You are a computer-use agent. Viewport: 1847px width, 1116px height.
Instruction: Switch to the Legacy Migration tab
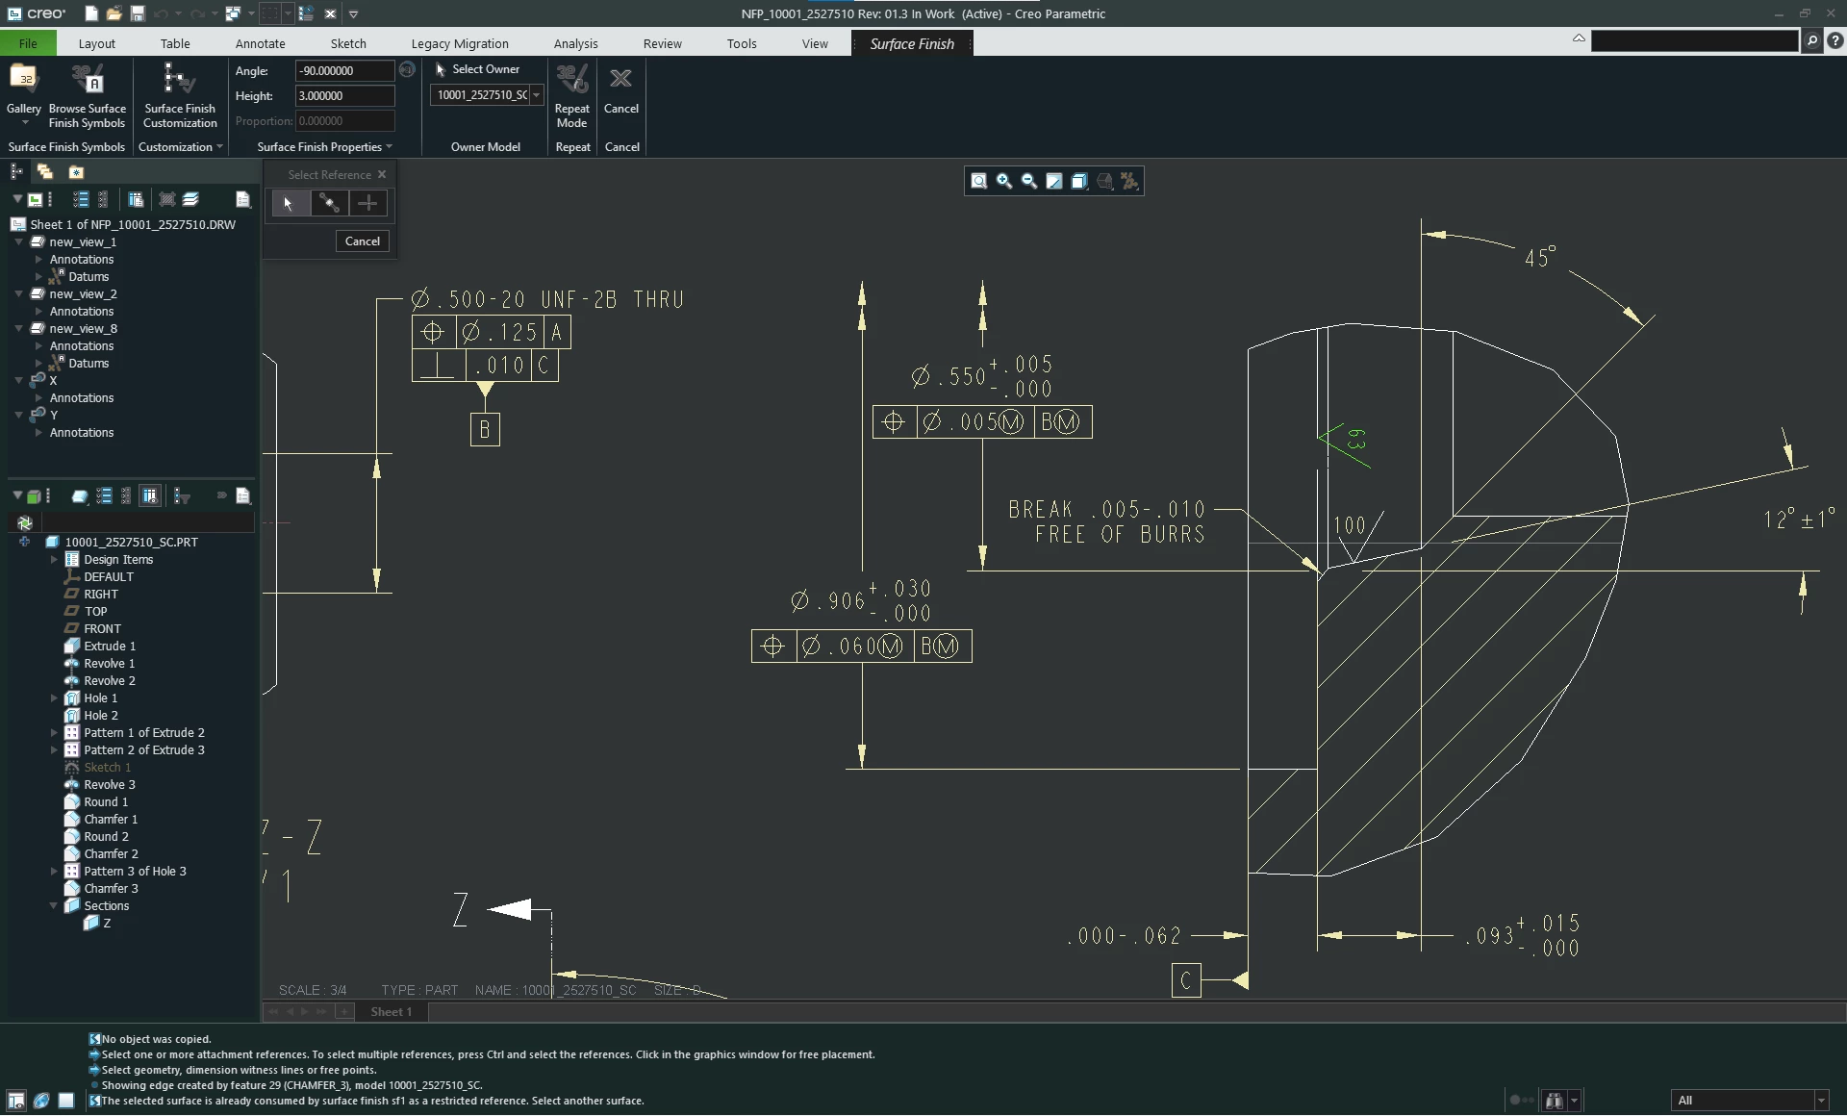coord(459,43)
